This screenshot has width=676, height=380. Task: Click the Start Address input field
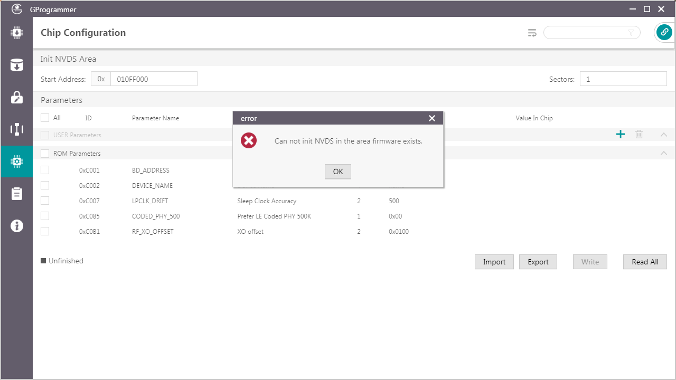(x=153, y=79)
